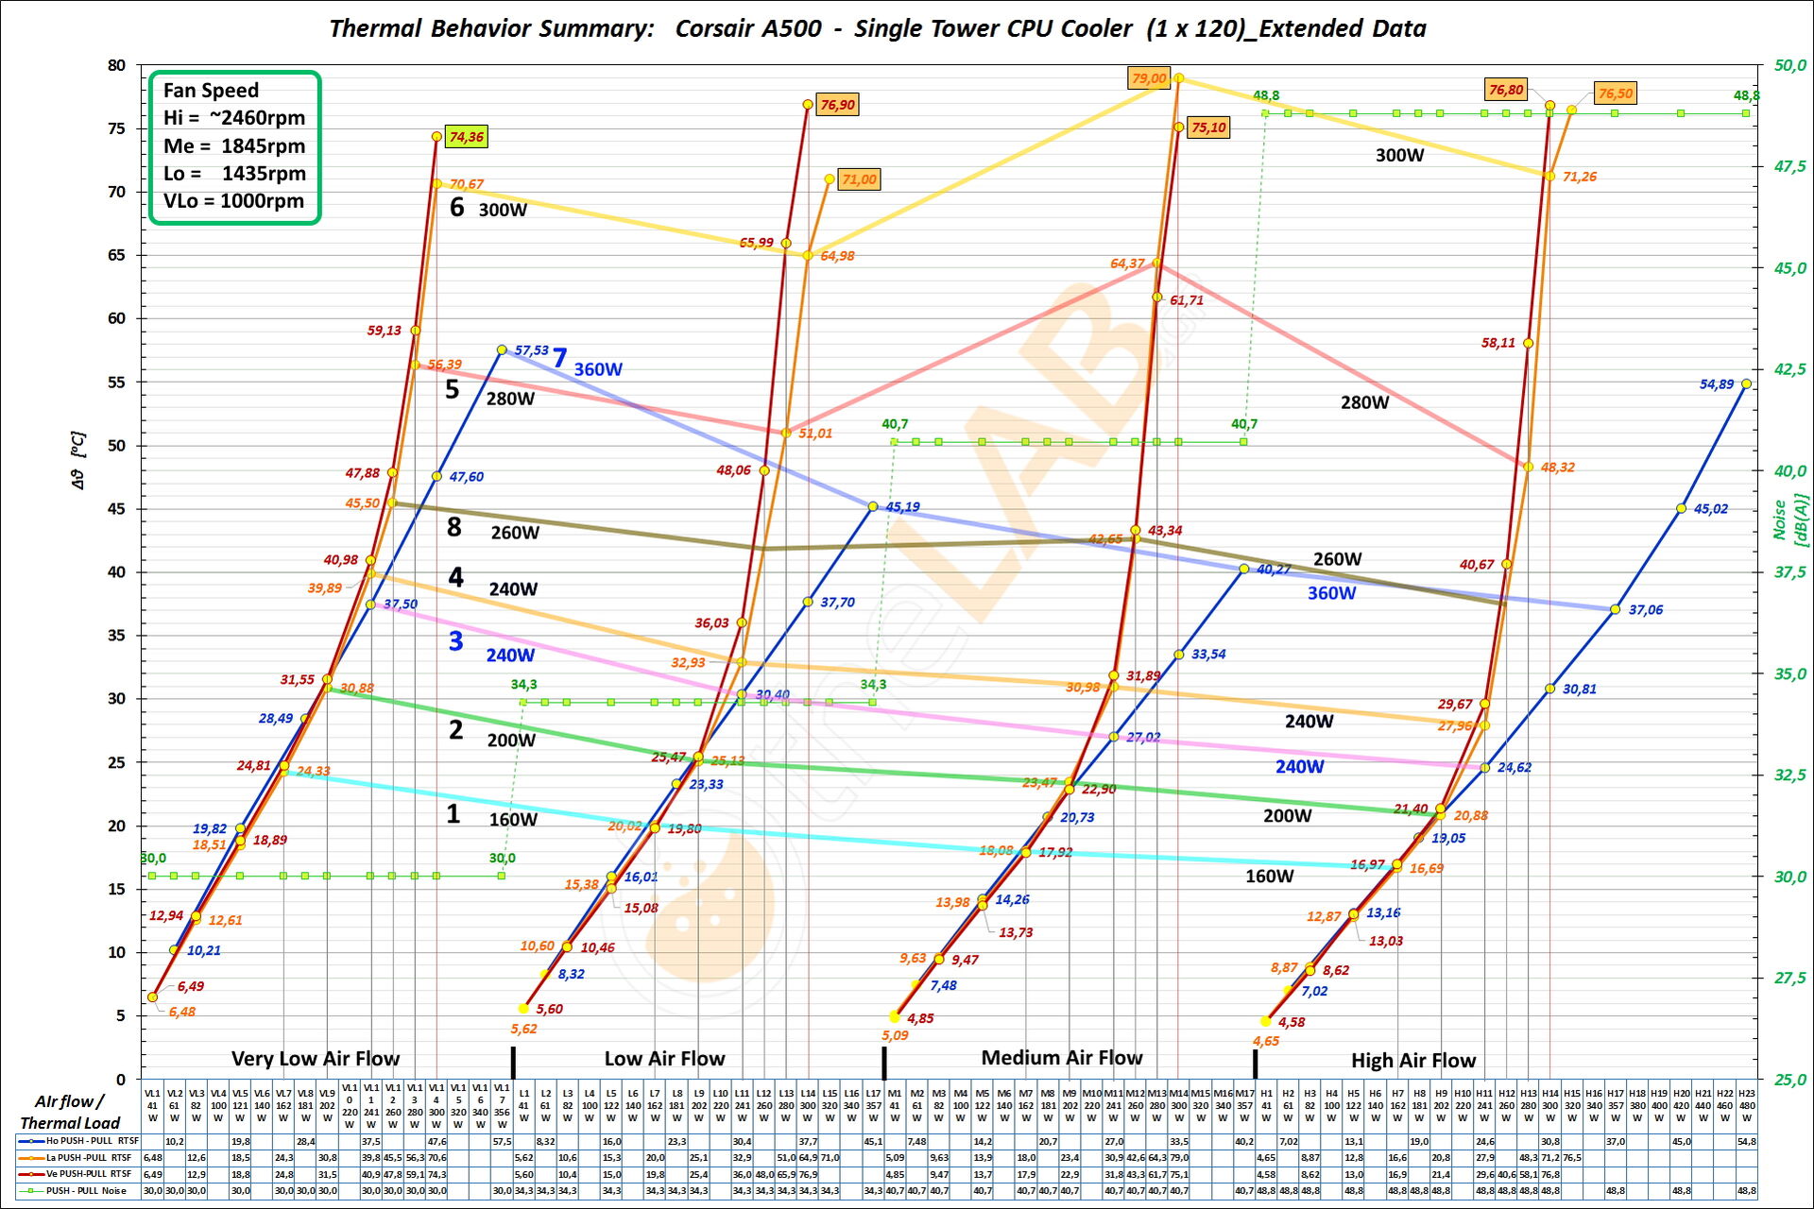Screen dimensions: 1814x1209
Task: Click the 34,3 noise label above Low Air Flow
Action: tap(523, 684)
